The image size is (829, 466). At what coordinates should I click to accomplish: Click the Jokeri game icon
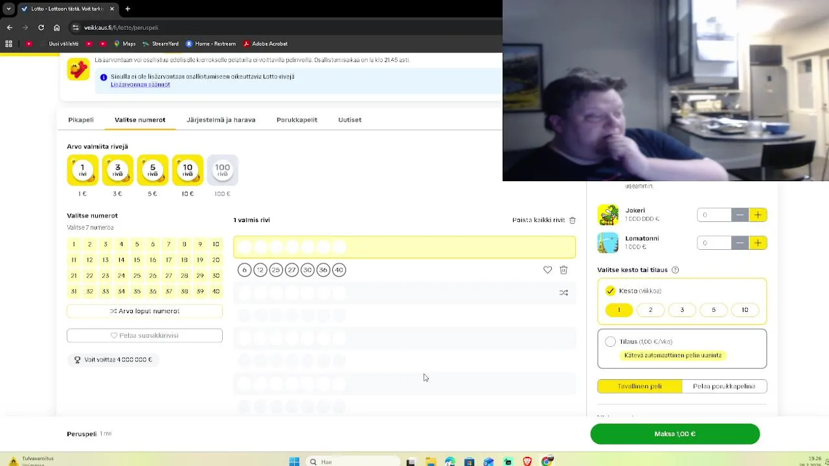coord(608,214)
